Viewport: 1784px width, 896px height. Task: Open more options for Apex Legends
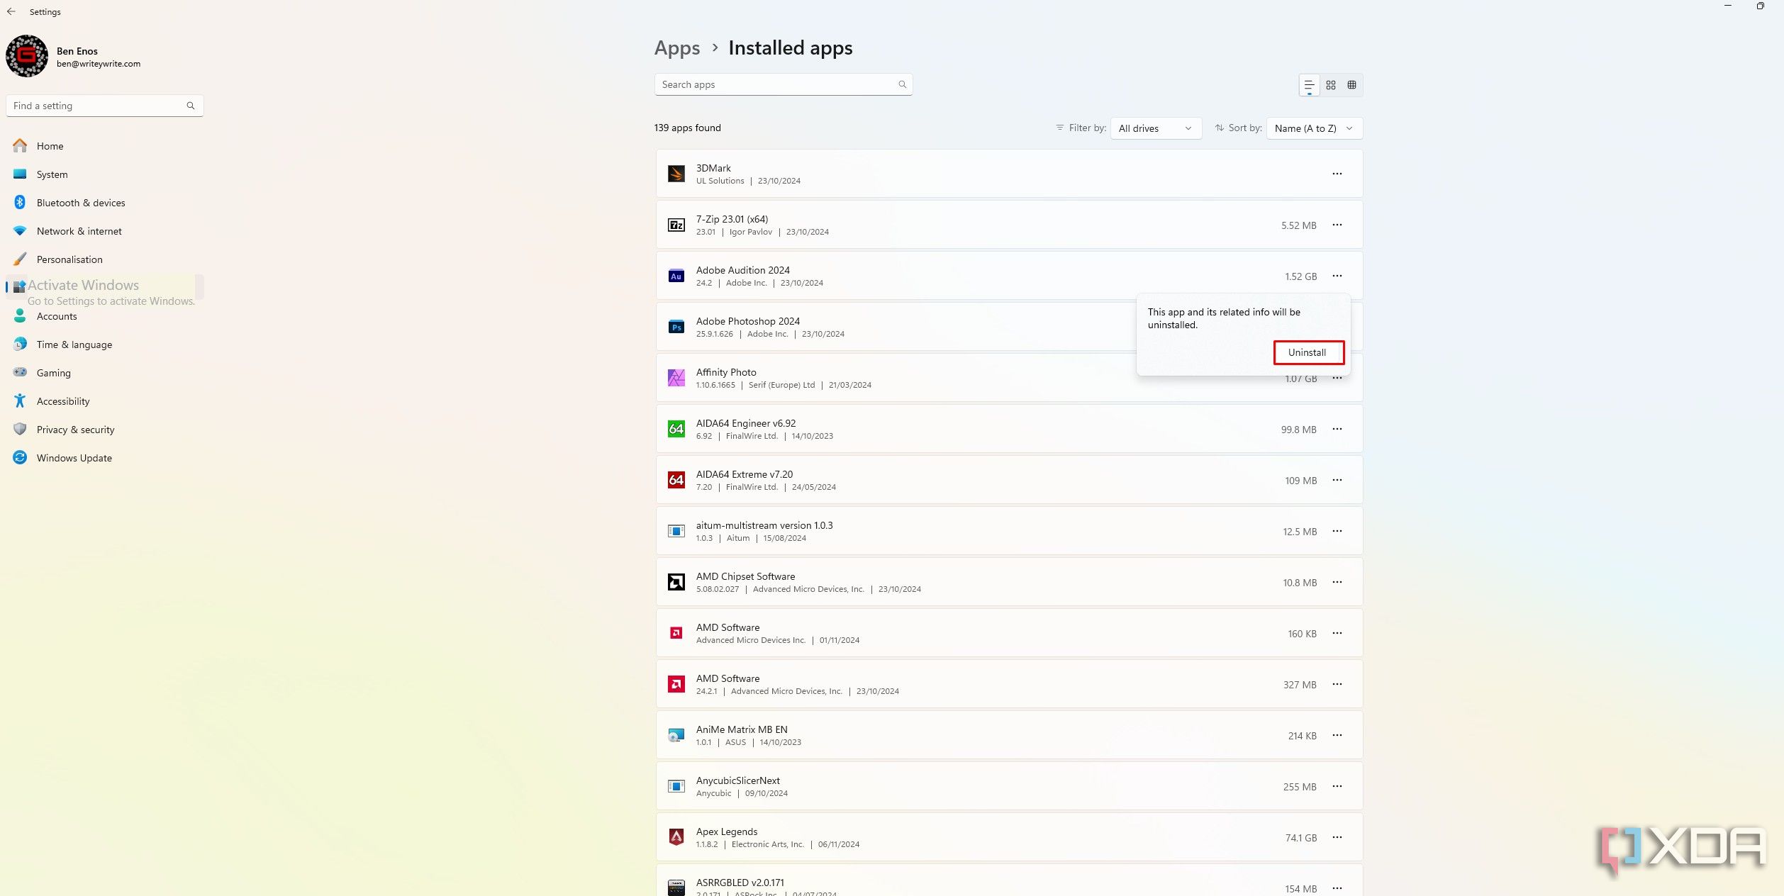[1337, 837]
